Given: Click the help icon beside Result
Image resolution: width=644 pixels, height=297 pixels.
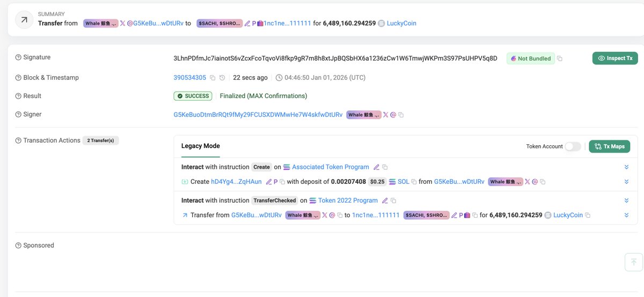Looking at the screenshot, I should pos(18,96).
